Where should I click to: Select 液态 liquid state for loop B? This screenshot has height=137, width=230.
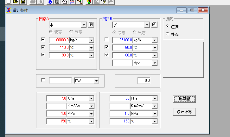(x=114, y=32)
